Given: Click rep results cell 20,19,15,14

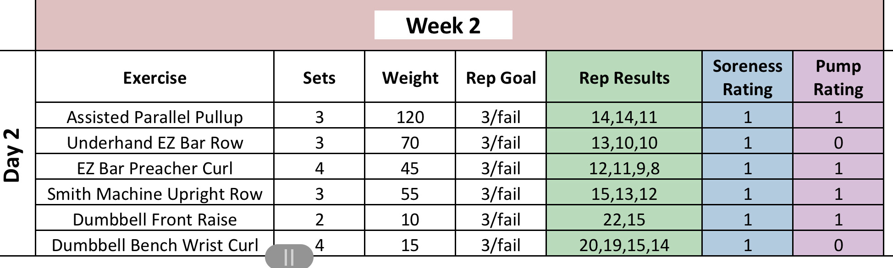Looking at the screenshot, I should coord(624,245).
